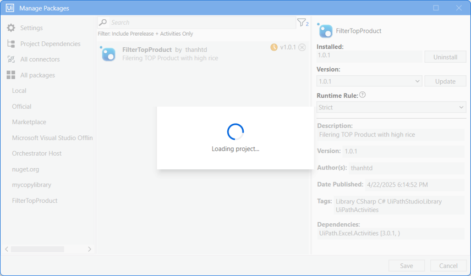The width and height of the screenshot is (471, 276).
Task: Click the Installed version 1.0.1 field
Action: coord(369,56)
